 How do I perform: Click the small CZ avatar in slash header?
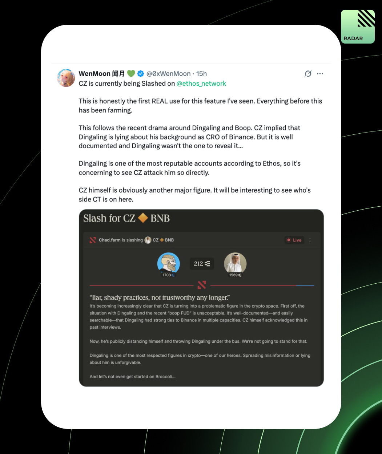tap(148, 240)
